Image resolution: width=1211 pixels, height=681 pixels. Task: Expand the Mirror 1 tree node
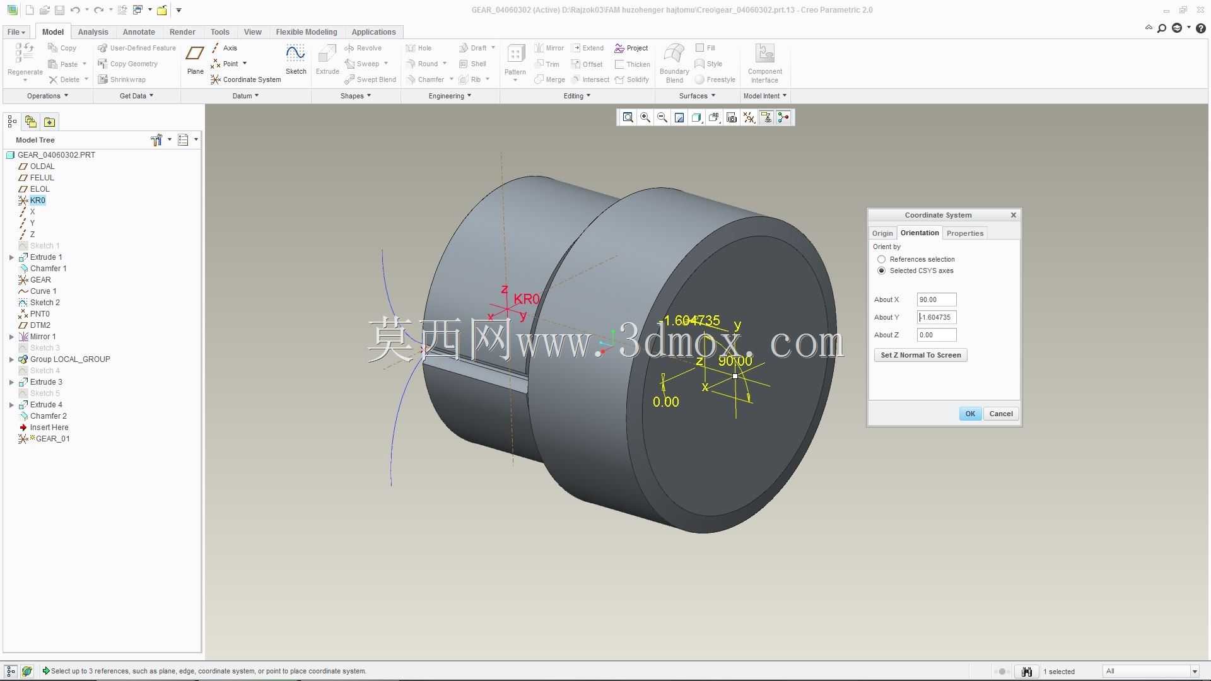[11, 337]
